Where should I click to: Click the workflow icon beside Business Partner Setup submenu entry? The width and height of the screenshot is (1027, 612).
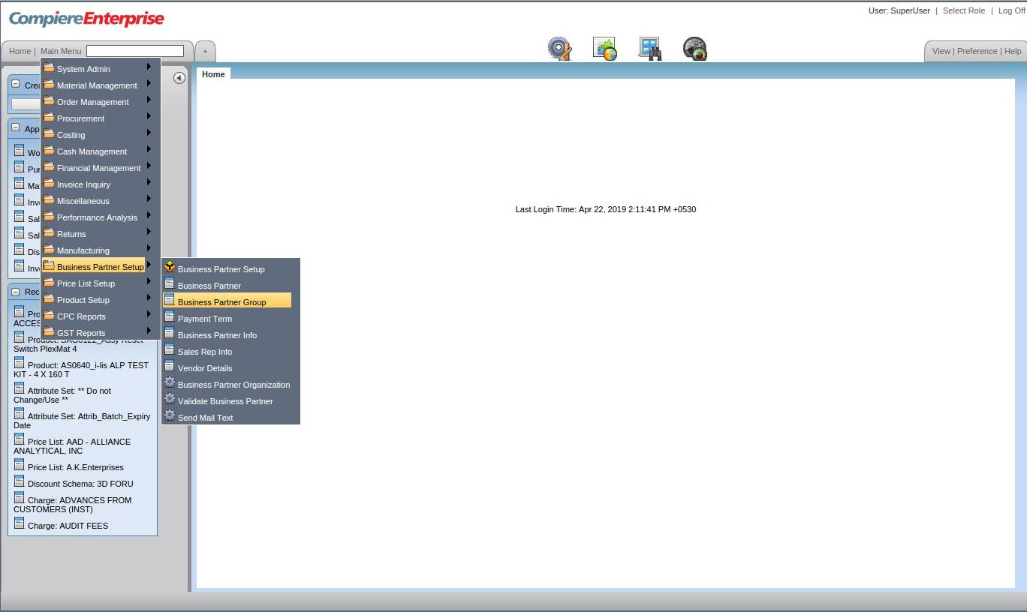[x=170, y=267]
